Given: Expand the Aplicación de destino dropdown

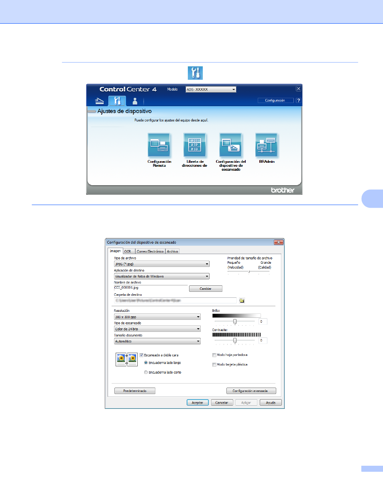Looking at the screenshot, I should tap(162, 276).
